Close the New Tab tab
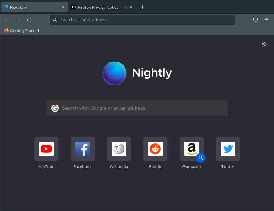 pyautogui.click(x=63, y=7)
